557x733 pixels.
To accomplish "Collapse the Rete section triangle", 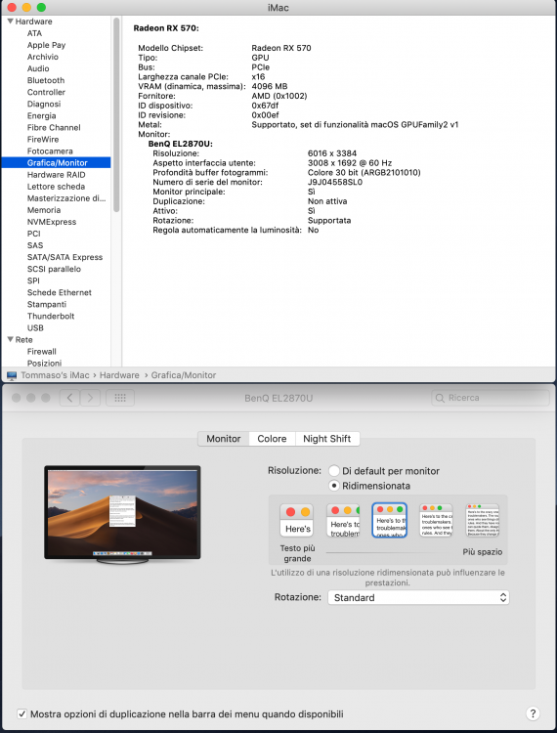I will coord(10,339).
